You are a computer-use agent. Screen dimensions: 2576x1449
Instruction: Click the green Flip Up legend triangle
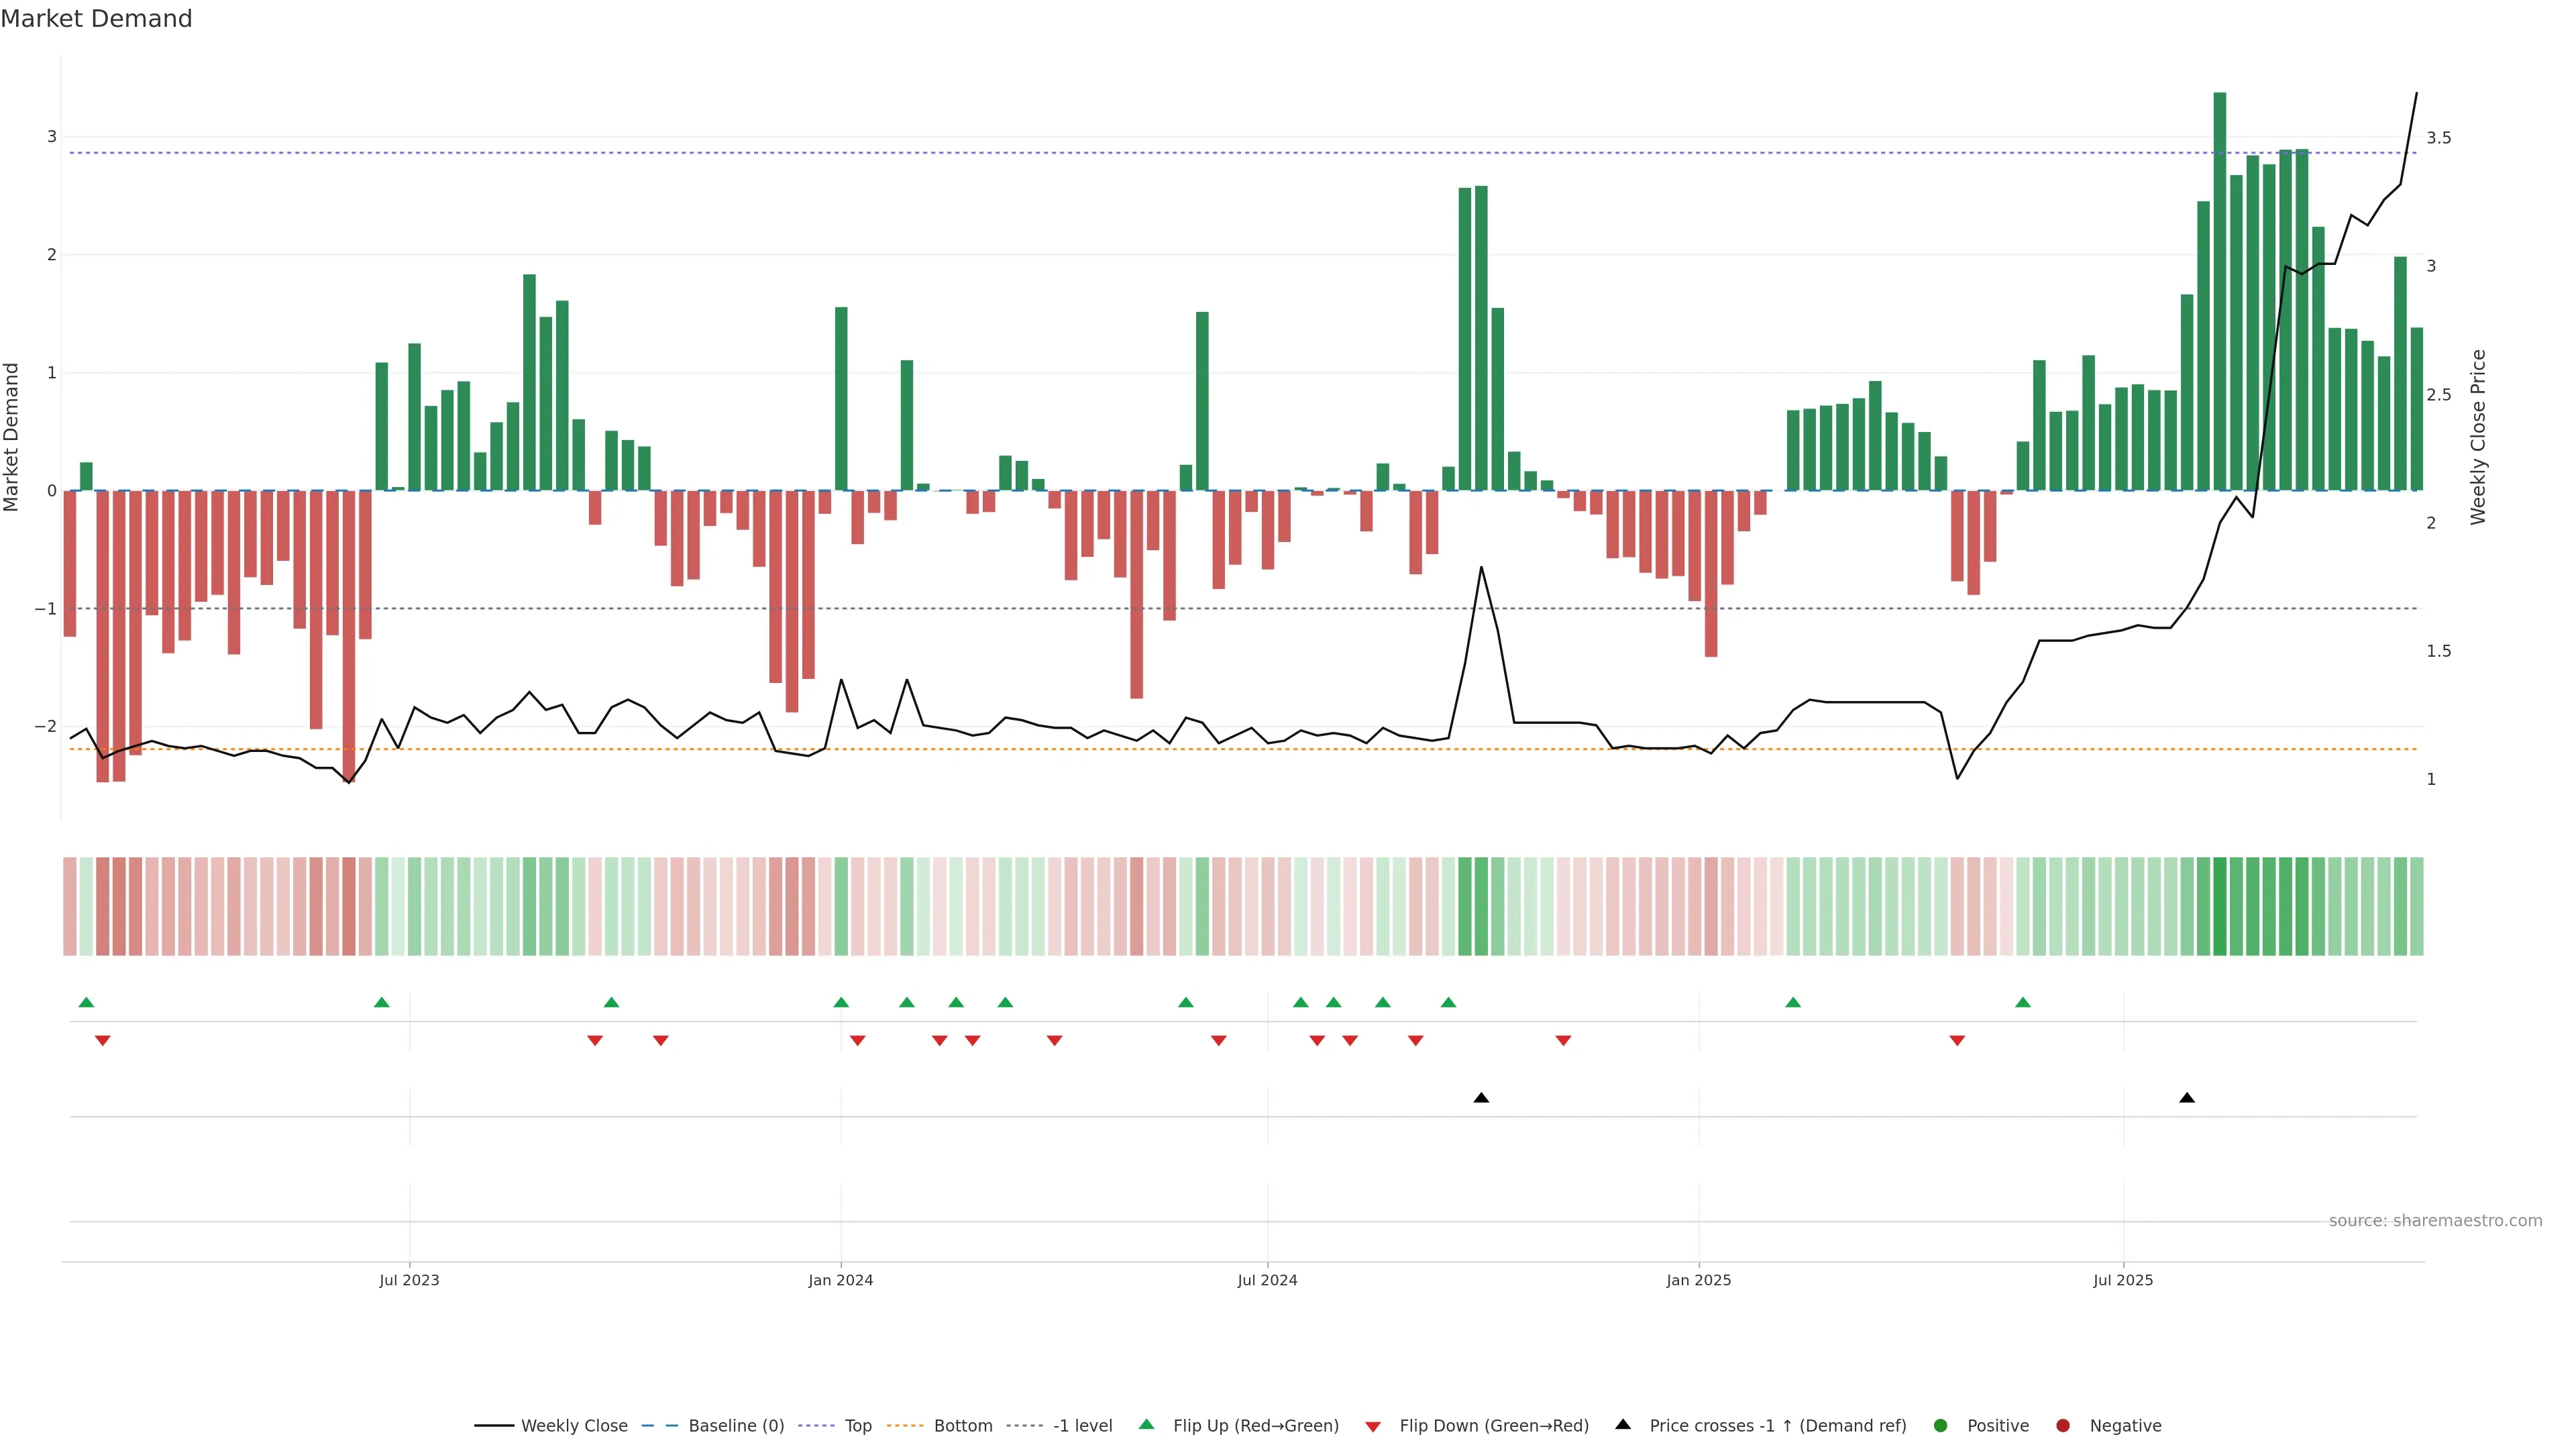coord(1146,1424)
